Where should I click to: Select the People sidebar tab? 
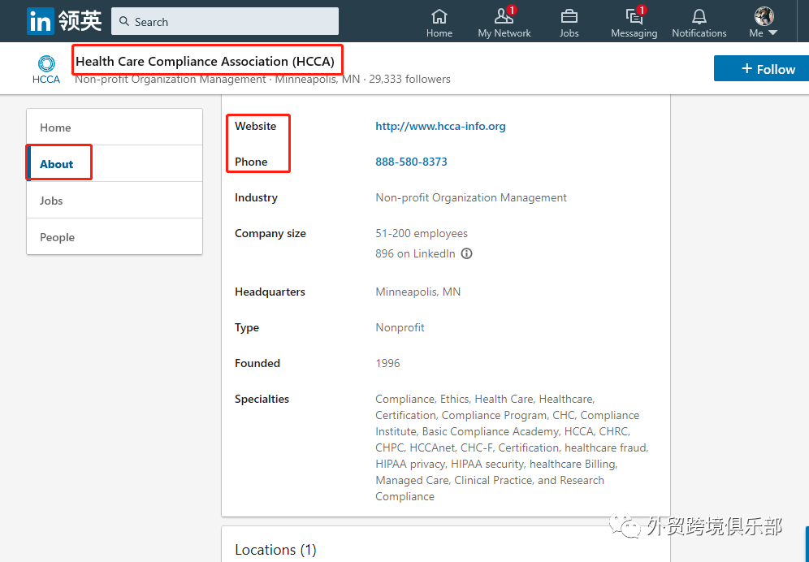coord(115,237)
